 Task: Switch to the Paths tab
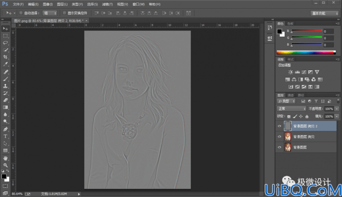[301, 95]
